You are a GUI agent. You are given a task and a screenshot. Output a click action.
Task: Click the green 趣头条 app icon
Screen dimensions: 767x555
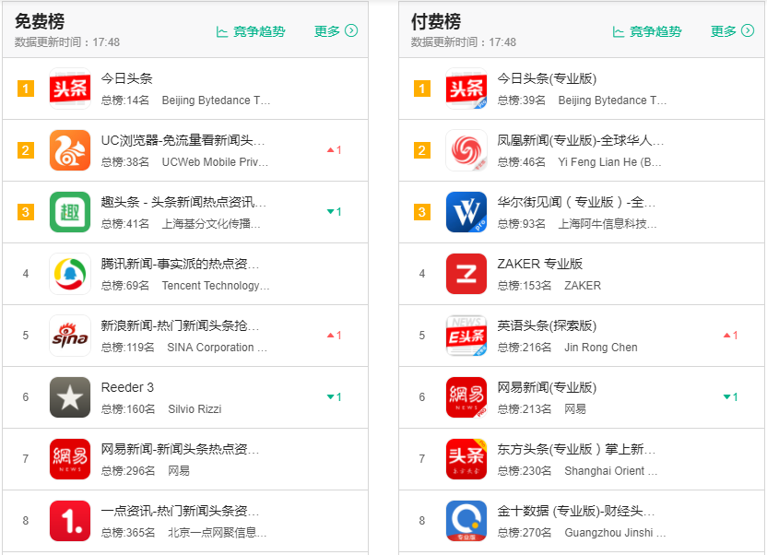(70, 212)
